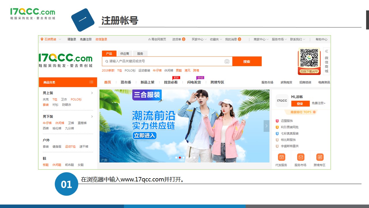
Task: Click the orange 搜索 button
Action: coord(247,62)
